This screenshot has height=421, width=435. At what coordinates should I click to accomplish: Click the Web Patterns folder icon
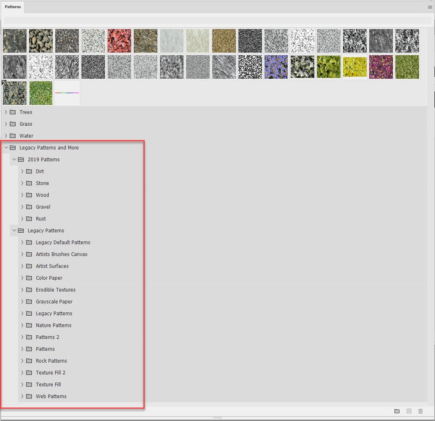[x=29, y=396]
